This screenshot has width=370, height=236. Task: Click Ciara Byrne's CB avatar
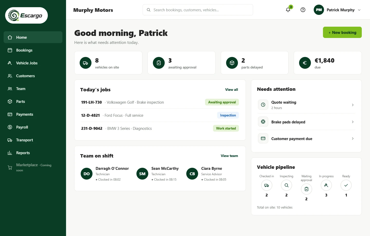point(192,174)
